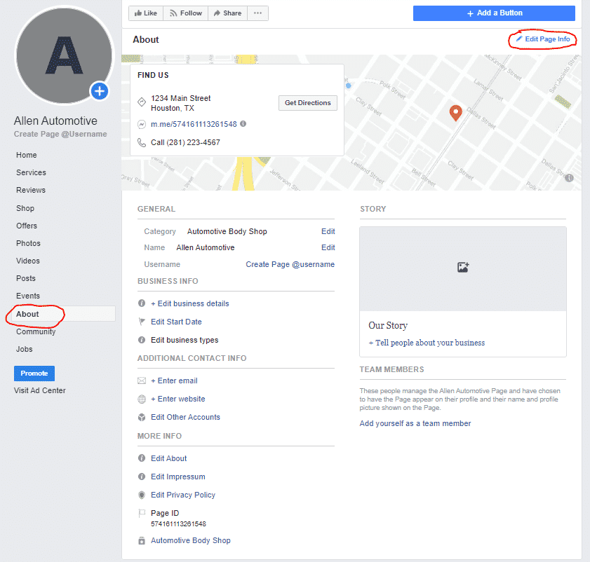The image size is (590, 562).
Task: Click Edit About link
Action: coord(168,458)
